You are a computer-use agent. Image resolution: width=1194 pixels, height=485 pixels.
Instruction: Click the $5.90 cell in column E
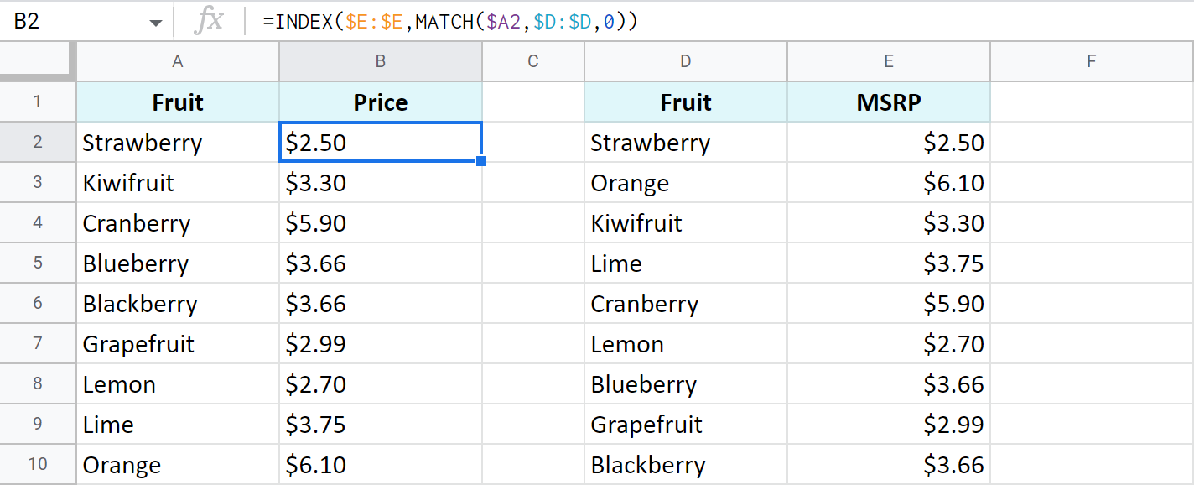[x=889, y=304]
